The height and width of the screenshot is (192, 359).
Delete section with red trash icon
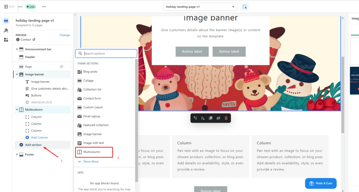point(226,118)
